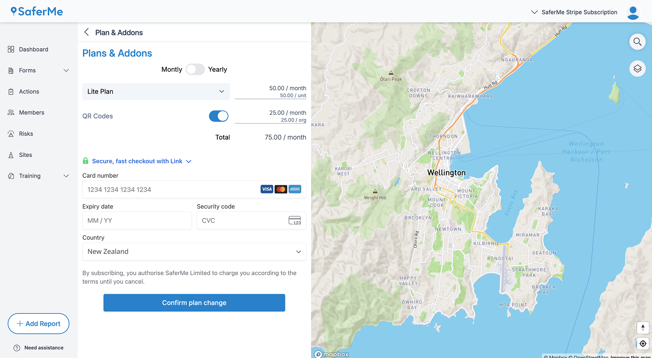Open the map layers icon
Screen dimensions: 652x358
(637, 69)
